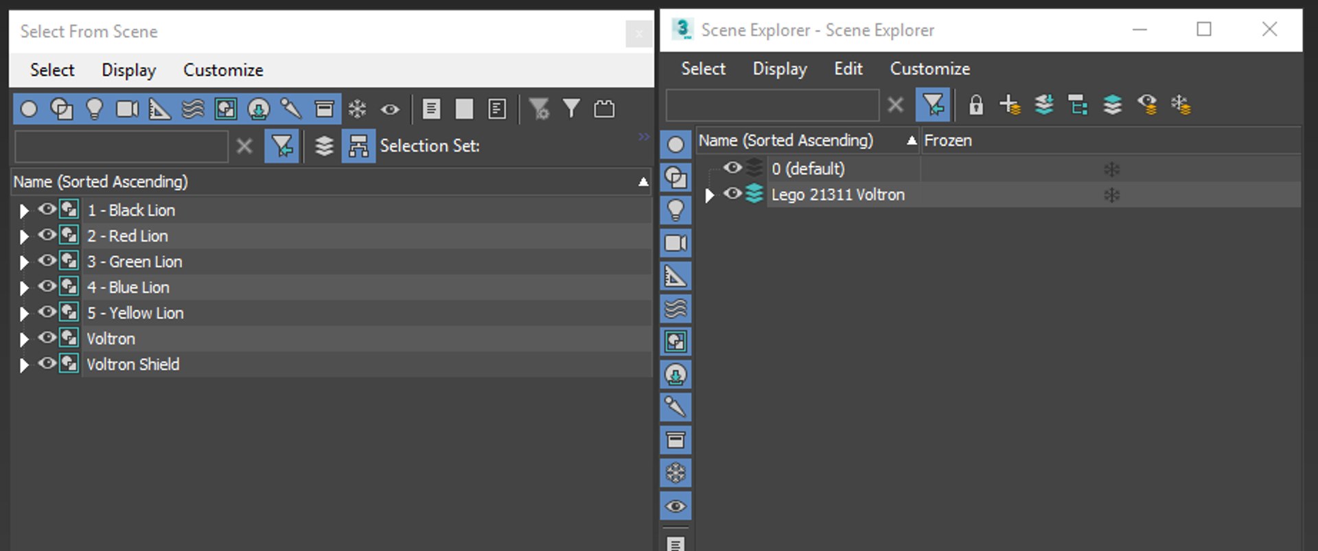Click the Scene Explorer search field

(772, 105)
